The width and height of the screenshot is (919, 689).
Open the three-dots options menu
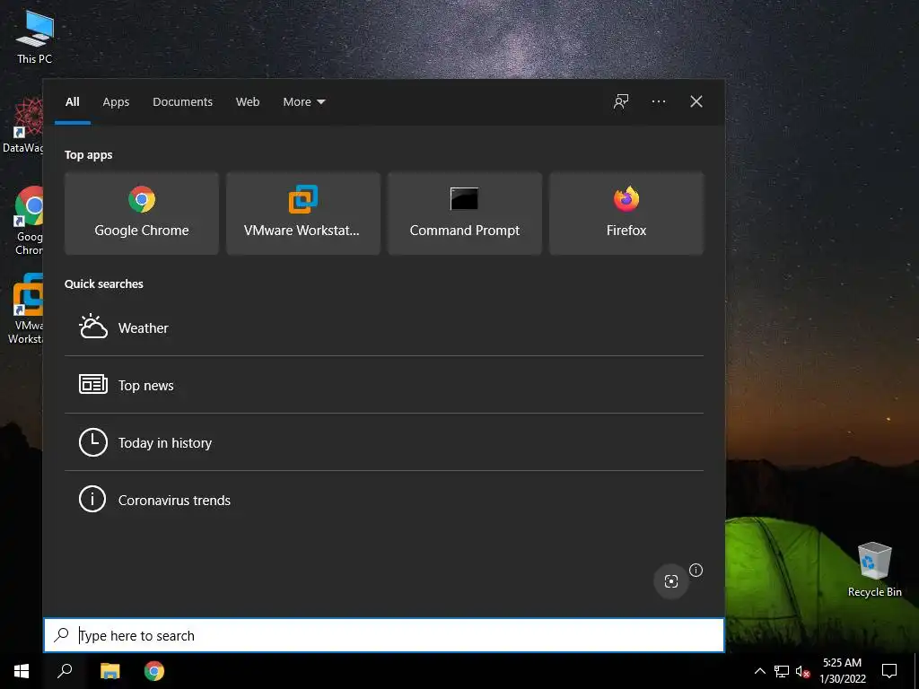[x=658, y=101]
